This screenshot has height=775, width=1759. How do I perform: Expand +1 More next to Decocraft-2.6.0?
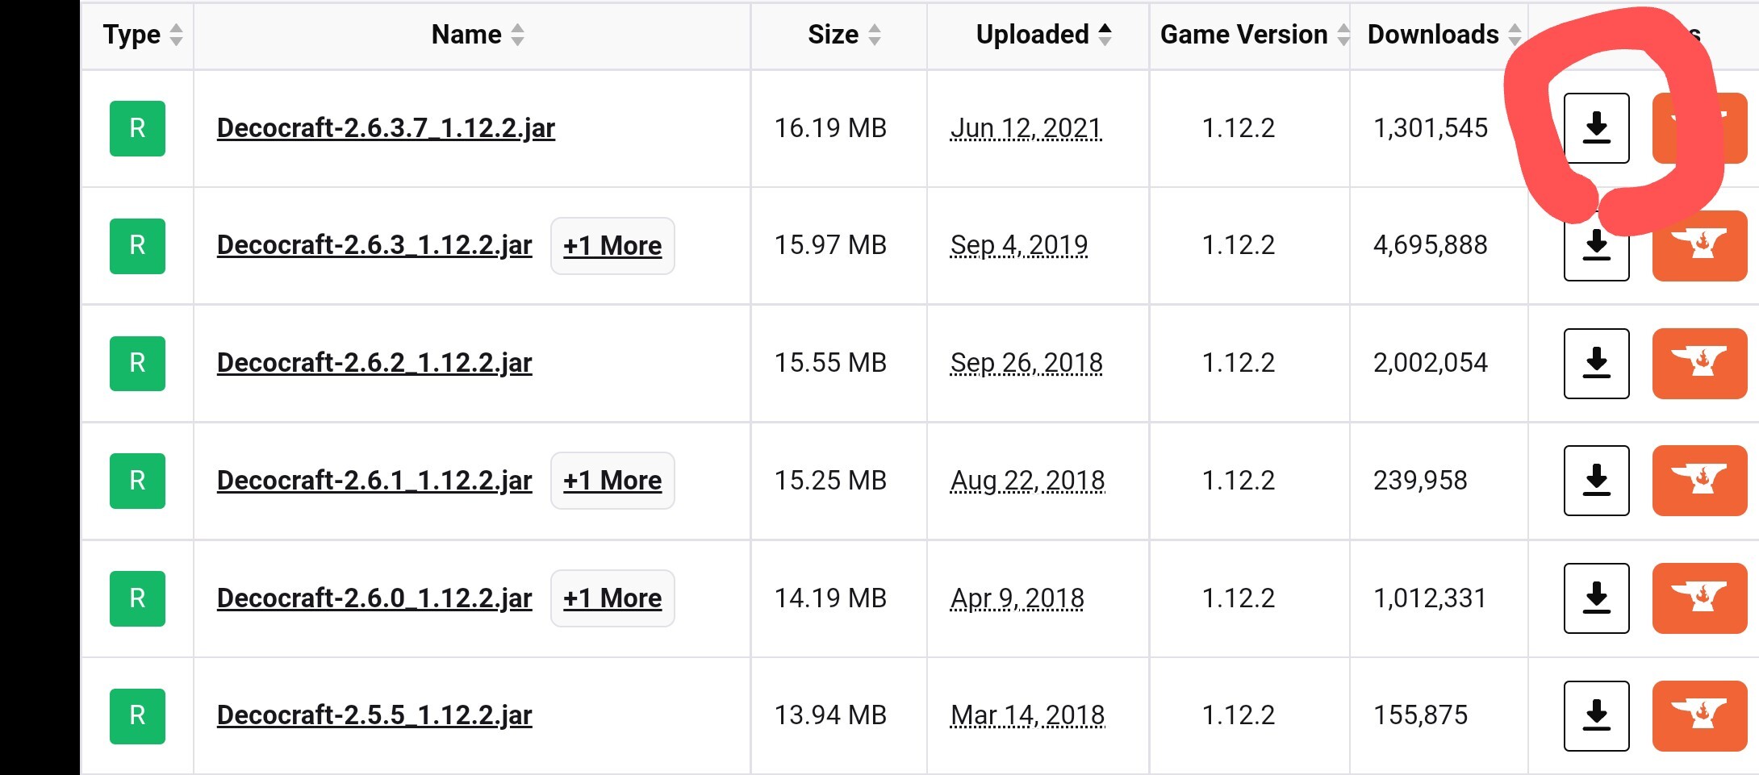click(612, 598)
